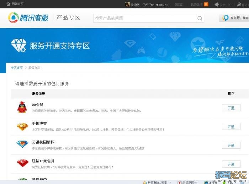
Task: Open 回到首页 link
Action: (17, 4)
